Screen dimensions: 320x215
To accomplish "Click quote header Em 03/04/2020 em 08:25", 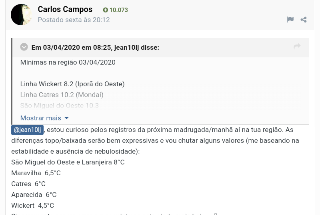I will 95,47.
